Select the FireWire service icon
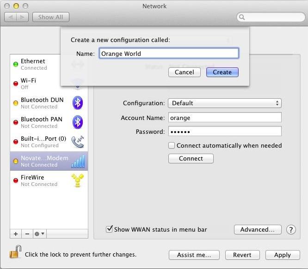This screenshot has height=269, width=308. coord(78,180)
